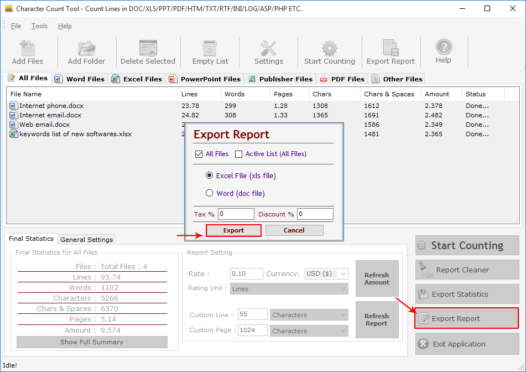Open the Custom Page Characters dropdown

[309, 330]
